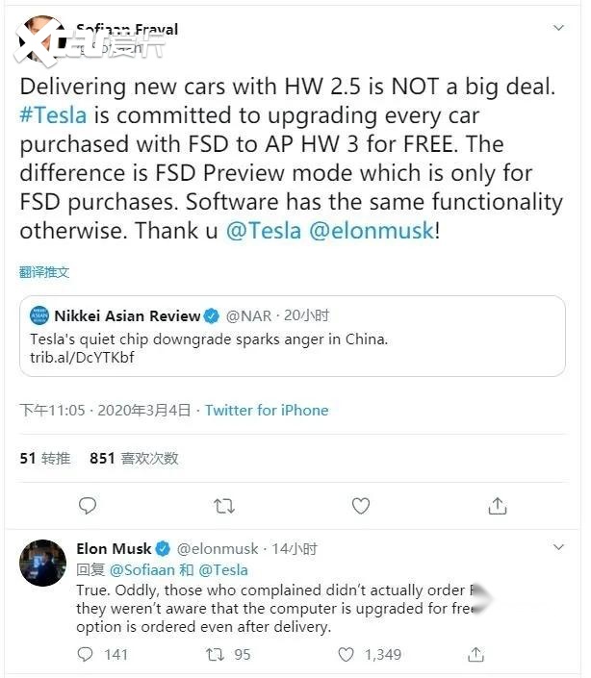Image resolution: width=591 pixels, height=678 pixels.
Task: Reply to Sofiaan Fraval's main tweet
Action: [88, 505]
